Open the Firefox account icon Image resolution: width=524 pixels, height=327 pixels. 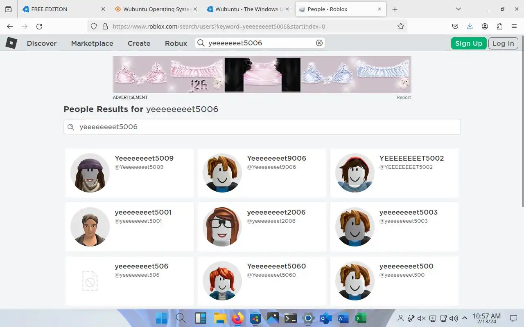point(485,26)
